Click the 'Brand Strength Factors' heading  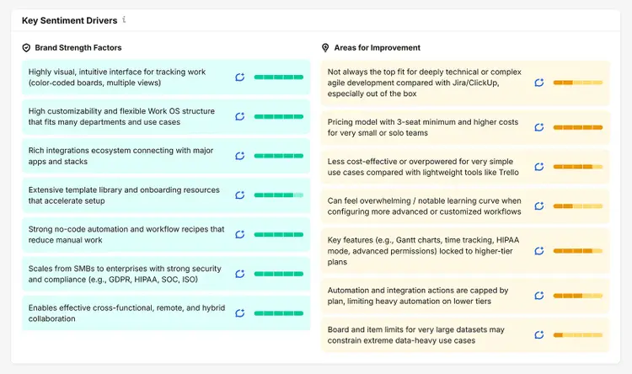tap(78, 47)
